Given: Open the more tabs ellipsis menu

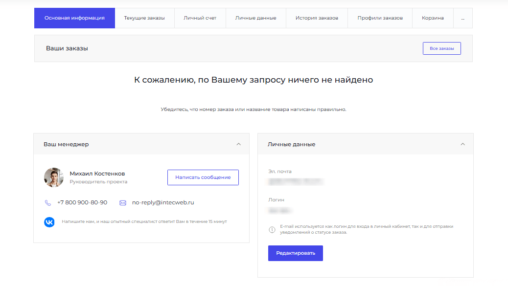Looking at the screenshot, I should click(463, 18).
